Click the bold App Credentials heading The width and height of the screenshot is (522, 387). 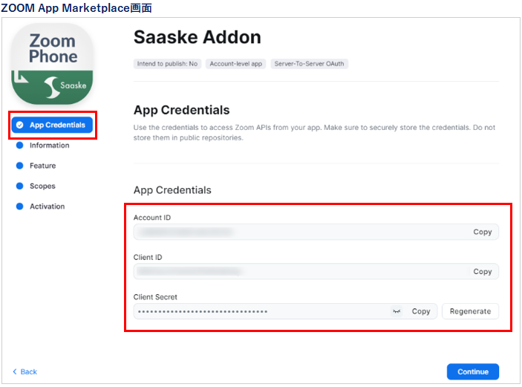coord(181,110)
